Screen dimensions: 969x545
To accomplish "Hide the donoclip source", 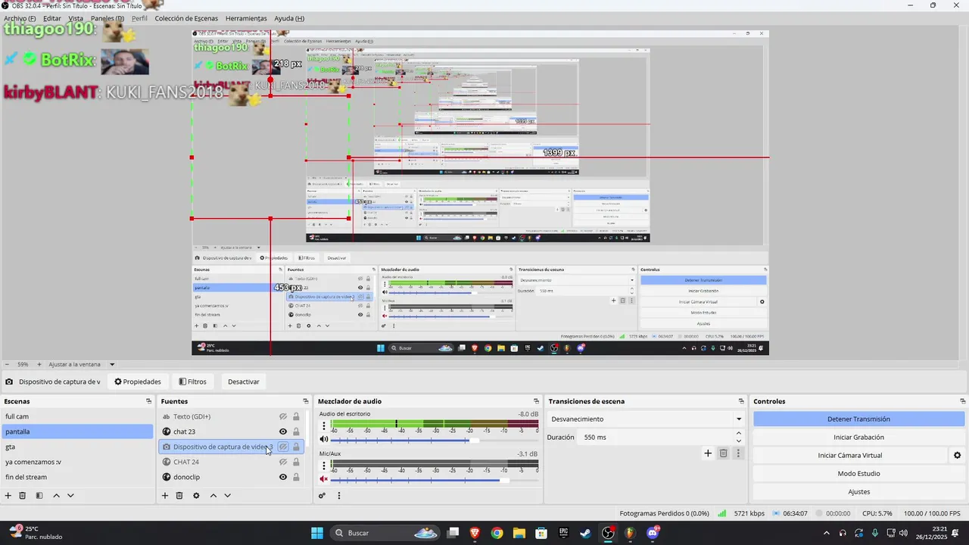I will pos(283,477).
